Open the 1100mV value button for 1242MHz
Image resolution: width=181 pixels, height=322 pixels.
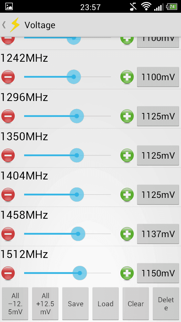(x=158, y=77)
